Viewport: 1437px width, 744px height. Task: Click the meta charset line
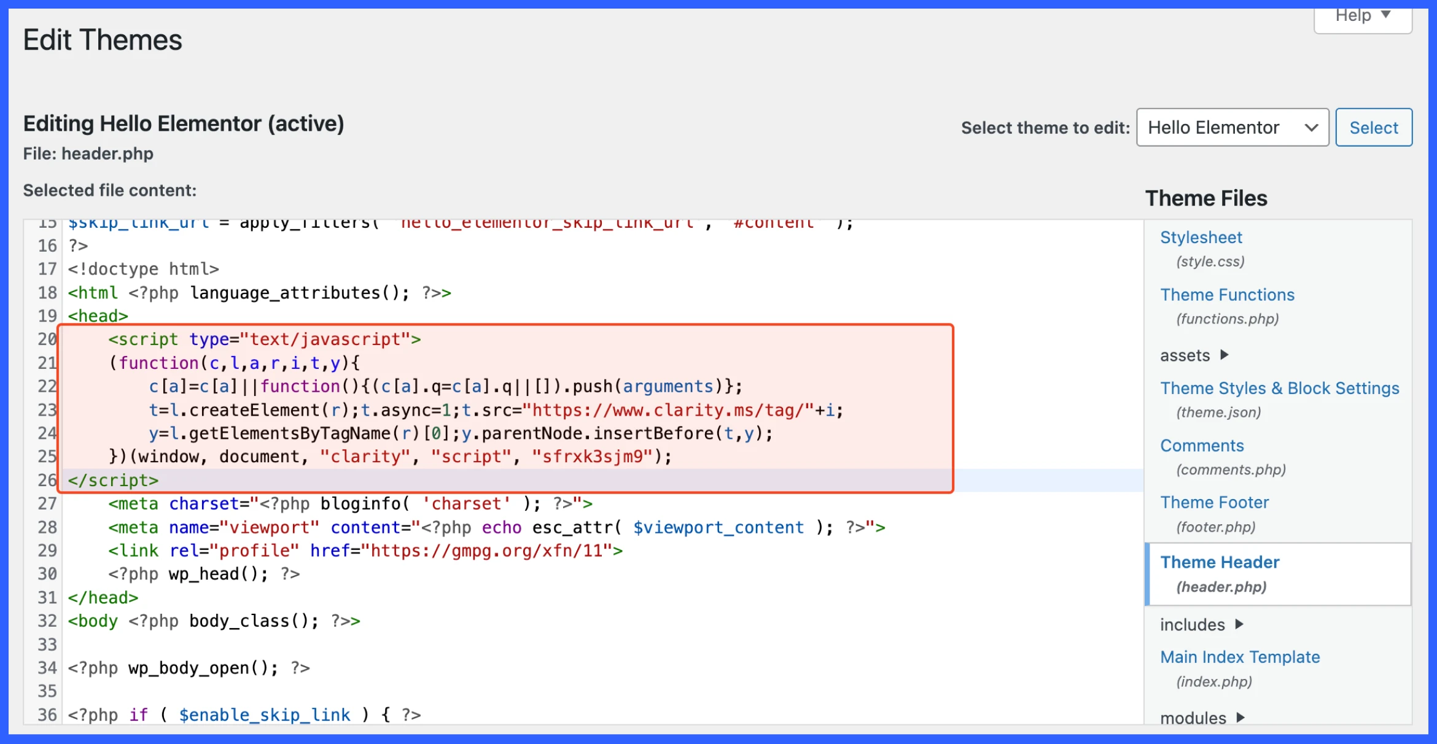coord(351,504)
